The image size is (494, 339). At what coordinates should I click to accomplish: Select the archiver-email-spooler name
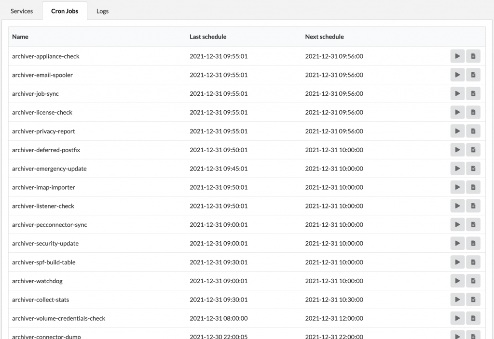42,75
